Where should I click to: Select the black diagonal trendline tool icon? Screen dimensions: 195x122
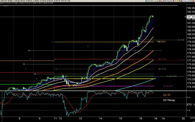[x=168, y=1]
